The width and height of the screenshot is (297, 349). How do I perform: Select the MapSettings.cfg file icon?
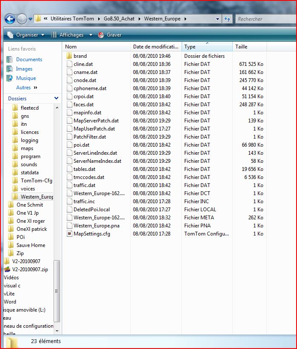[x=69, y=233]
